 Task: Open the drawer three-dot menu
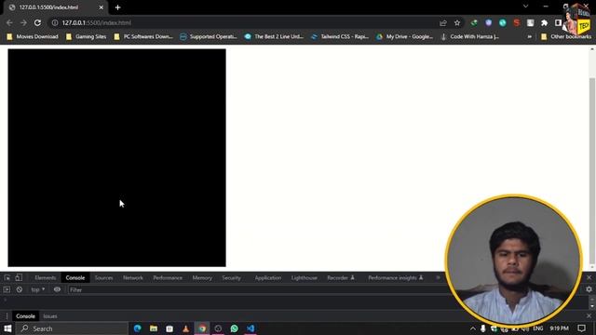(7, 316)
